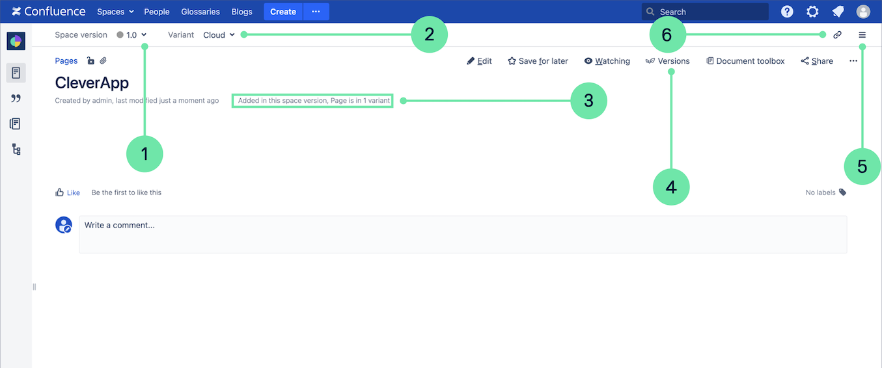Click the page attachments paperclip icon
Image resolution: width=882 pixels, height=368 pixels.
[x=103, y=61]
